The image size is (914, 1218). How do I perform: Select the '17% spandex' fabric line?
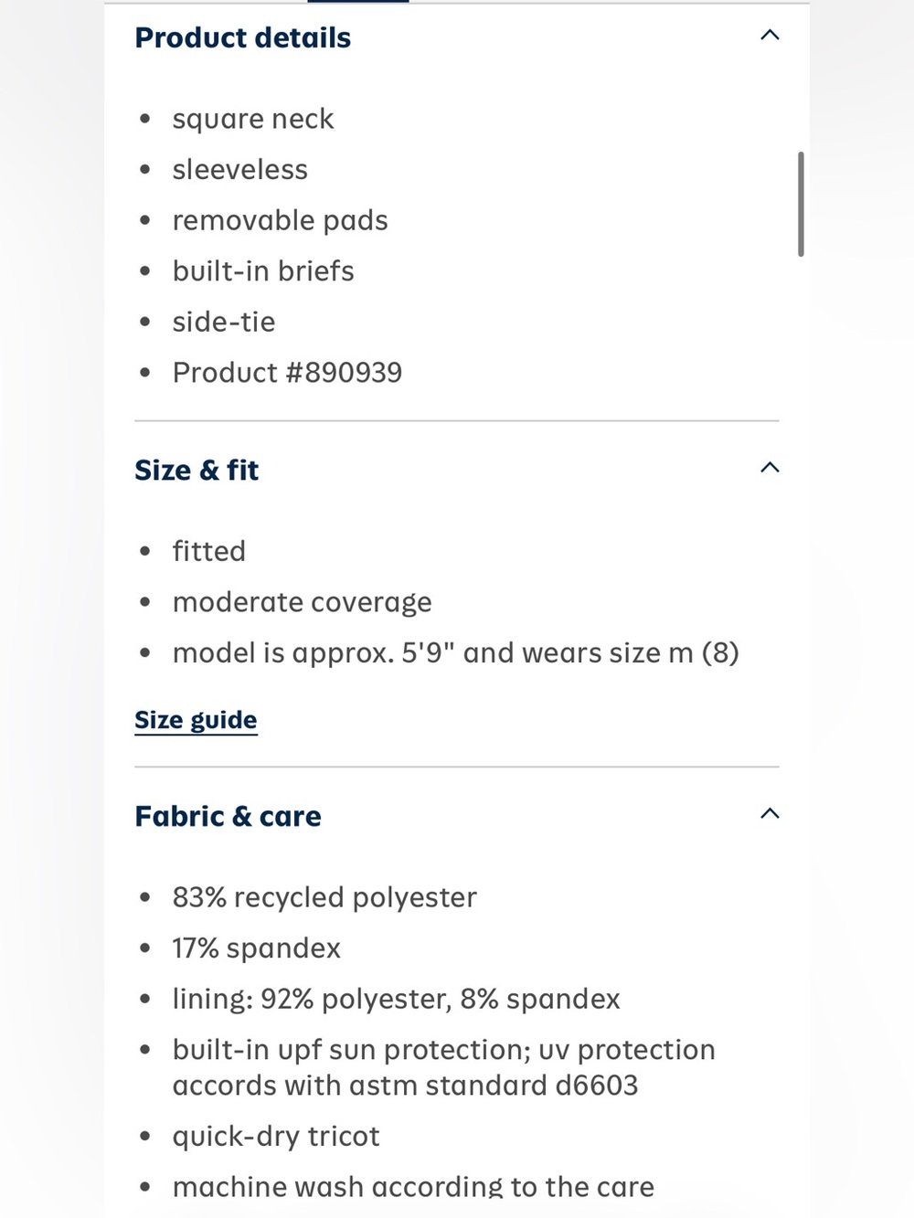click(256, 948)
